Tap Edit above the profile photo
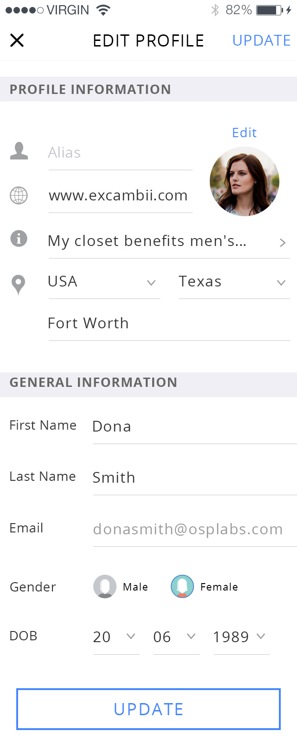Screen dimensions: 297x744 [x=244, y=133]
